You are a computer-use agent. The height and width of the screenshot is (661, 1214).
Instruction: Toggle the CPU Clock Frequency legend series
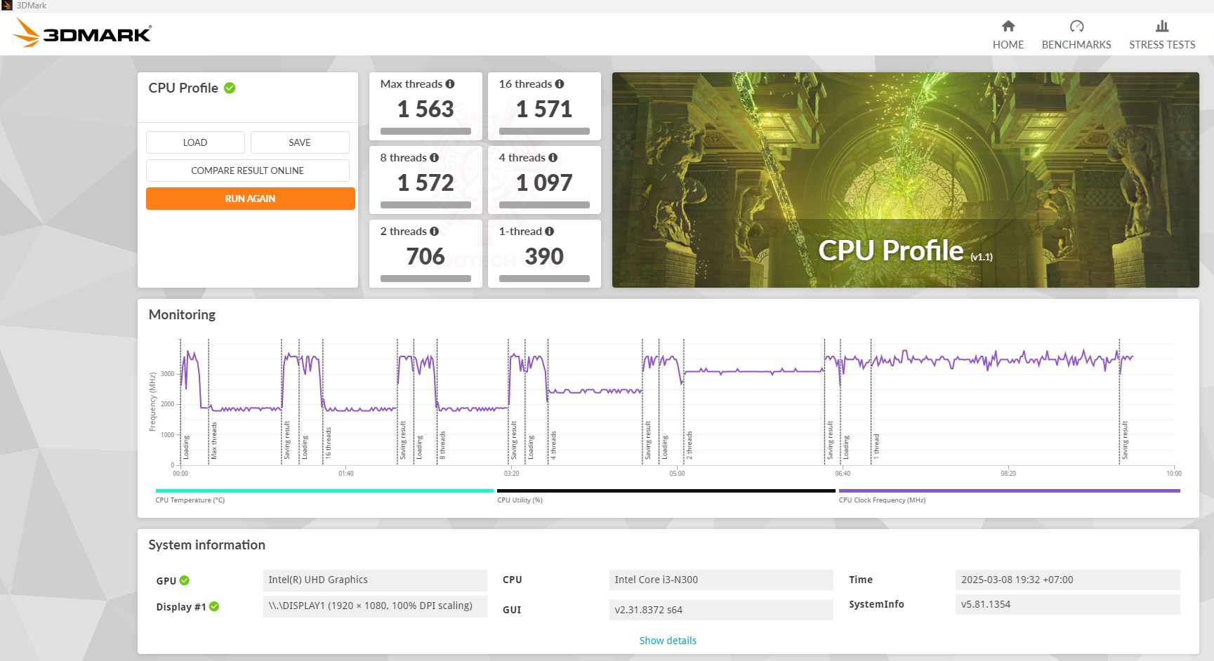(x=1009, y=495)
